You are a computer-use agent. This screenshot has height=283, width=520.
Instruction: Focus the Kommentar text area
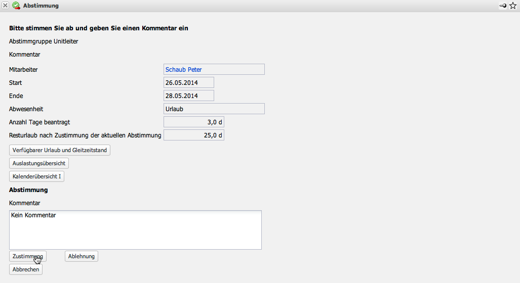tap(135, 230)
